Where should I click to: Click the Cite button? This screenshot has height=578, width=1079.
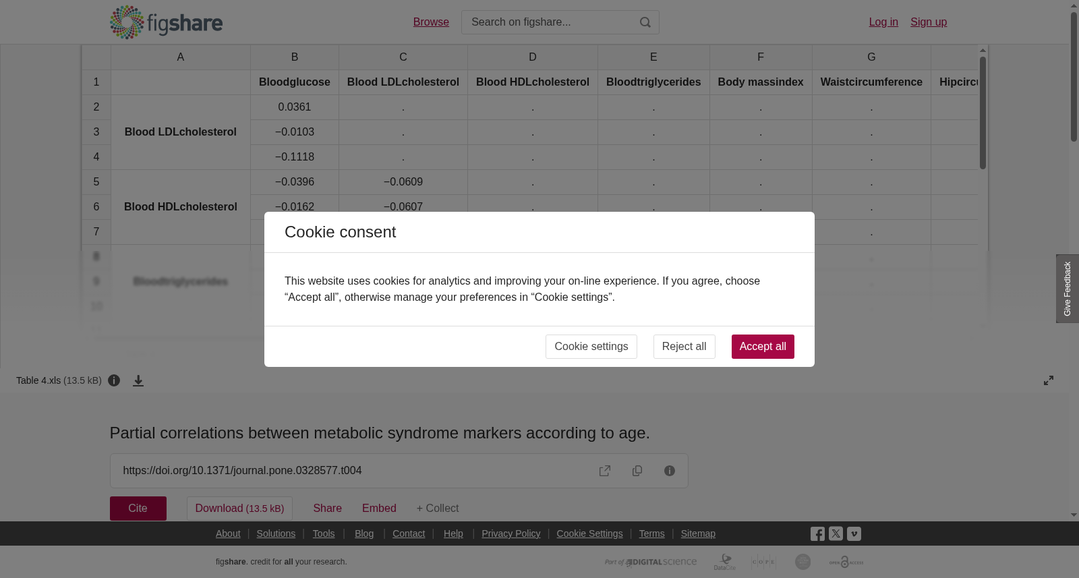coord(138,509)
